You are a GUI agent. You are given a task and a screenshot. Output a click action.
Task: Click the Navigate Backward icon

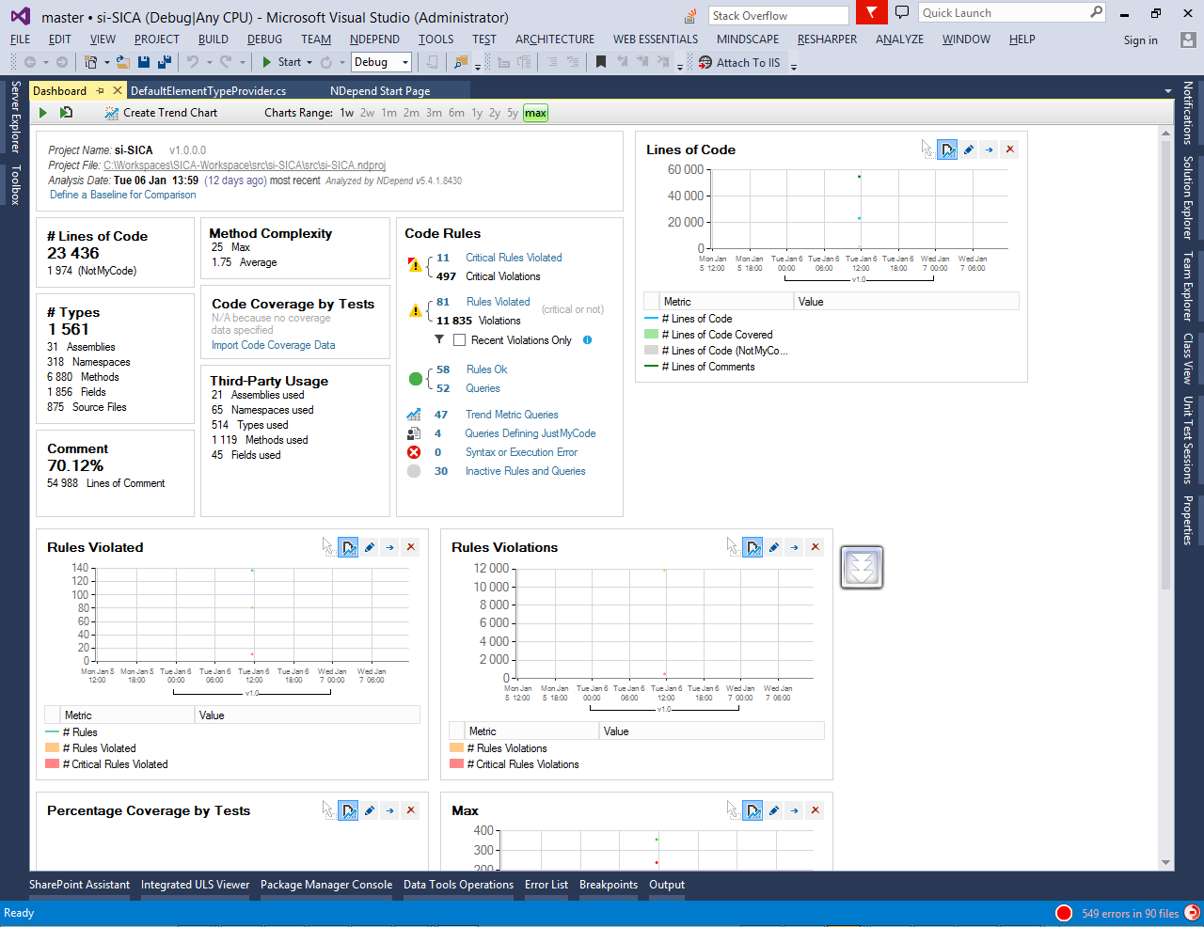coord(30,62)
